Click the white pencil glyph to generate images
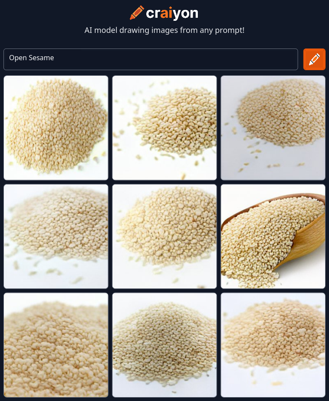The height and width of the screenshot is (401, 329). coord(314,59)
